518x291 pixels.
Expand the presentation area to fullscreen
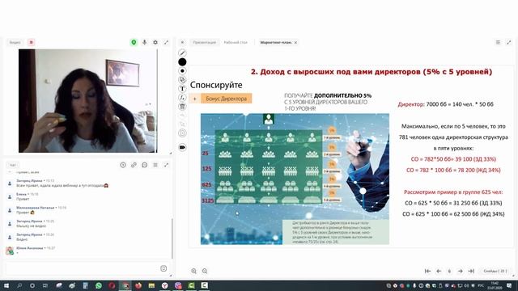click(x=509, y=42)
